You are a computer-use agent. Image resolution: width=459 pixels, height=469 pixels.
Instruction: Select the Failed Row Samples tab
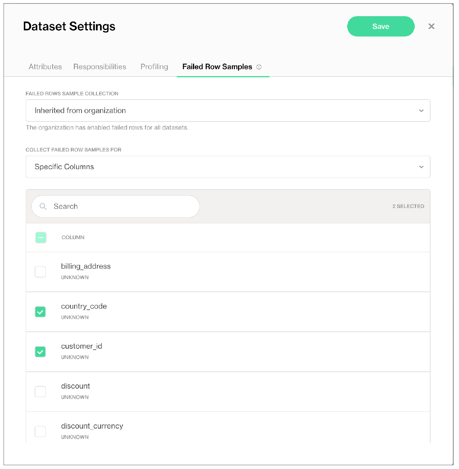click(x=217, y=67)
